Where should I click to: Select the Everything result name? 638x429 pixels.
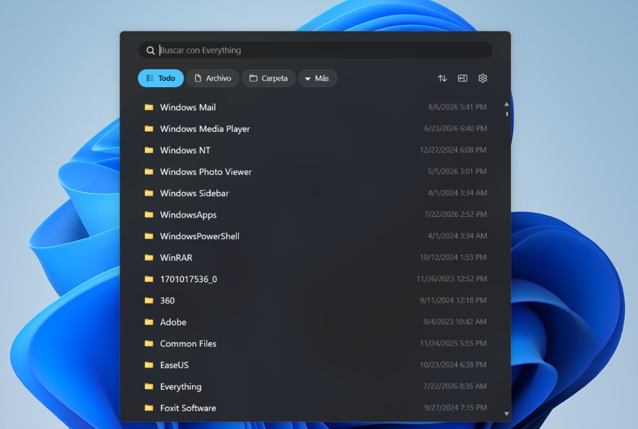[x=181, y=386]
